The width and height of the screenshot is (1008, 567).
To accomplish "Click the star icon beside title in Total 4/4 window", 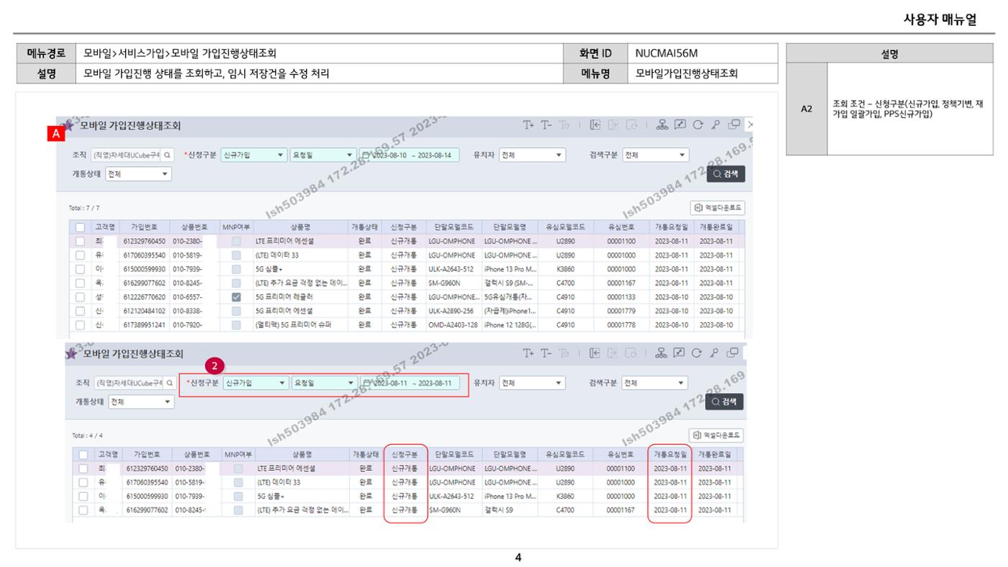I will click(x=71, y=353).
